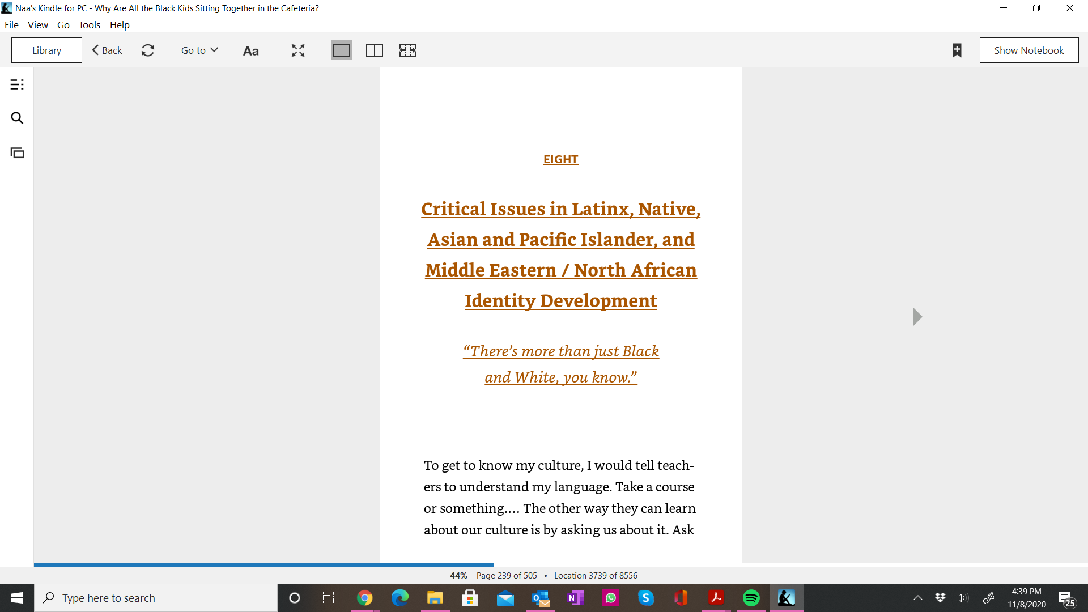
Task: Open Windows Ink Workspace pen icon
Action: [989, 598]
